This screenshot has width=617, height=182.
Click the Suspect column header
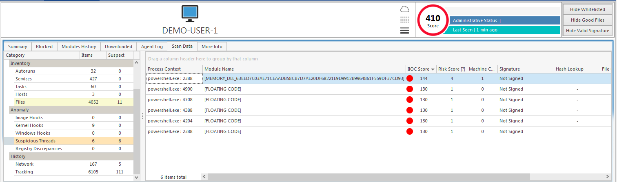120,55
